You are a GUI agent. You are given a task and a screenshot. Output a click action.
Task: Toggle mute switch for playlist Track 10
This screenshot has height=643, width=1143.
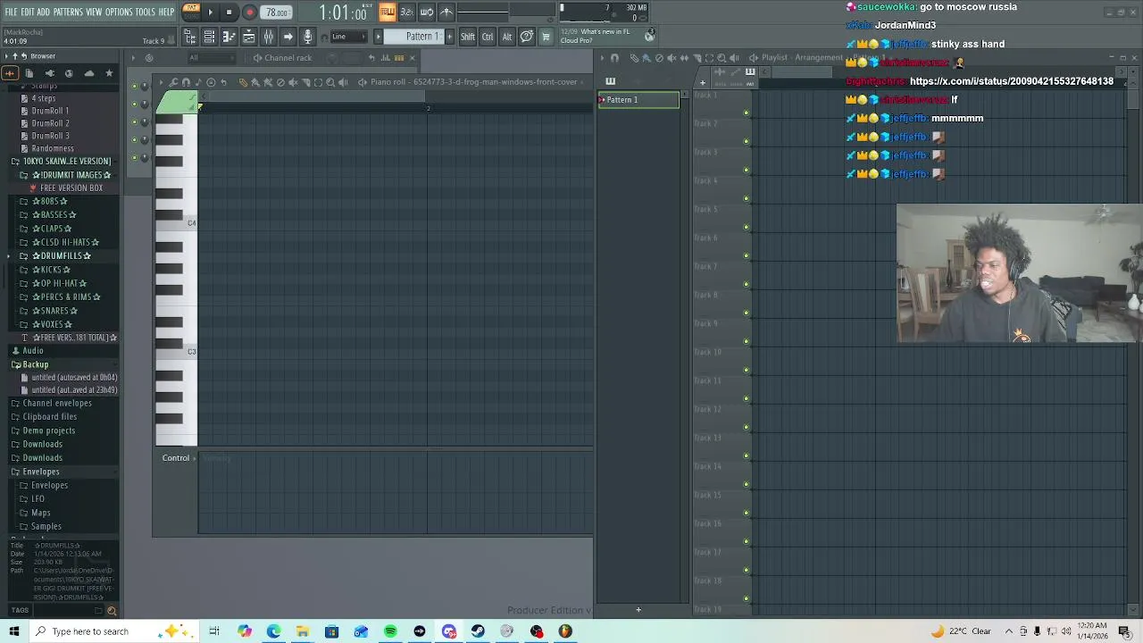click(747, 371)
